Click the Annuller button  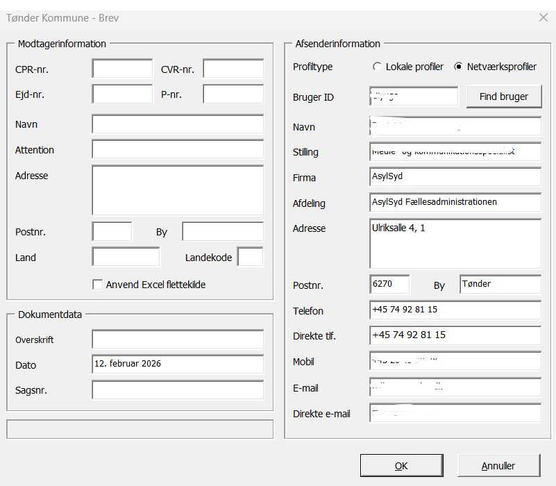(498, 466)
